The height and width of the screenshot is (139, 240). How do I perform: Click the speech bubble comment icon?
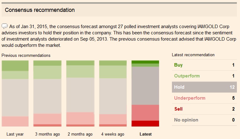pos(5,26)
